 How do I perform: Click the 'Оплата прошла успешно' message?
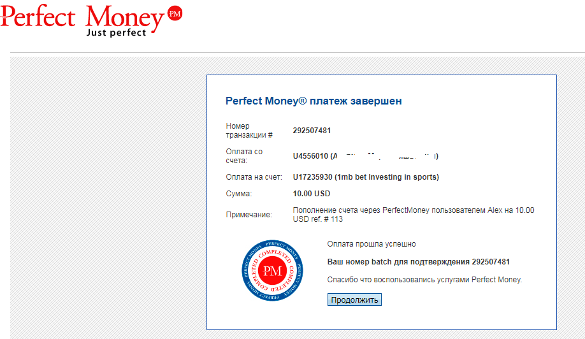372,244
